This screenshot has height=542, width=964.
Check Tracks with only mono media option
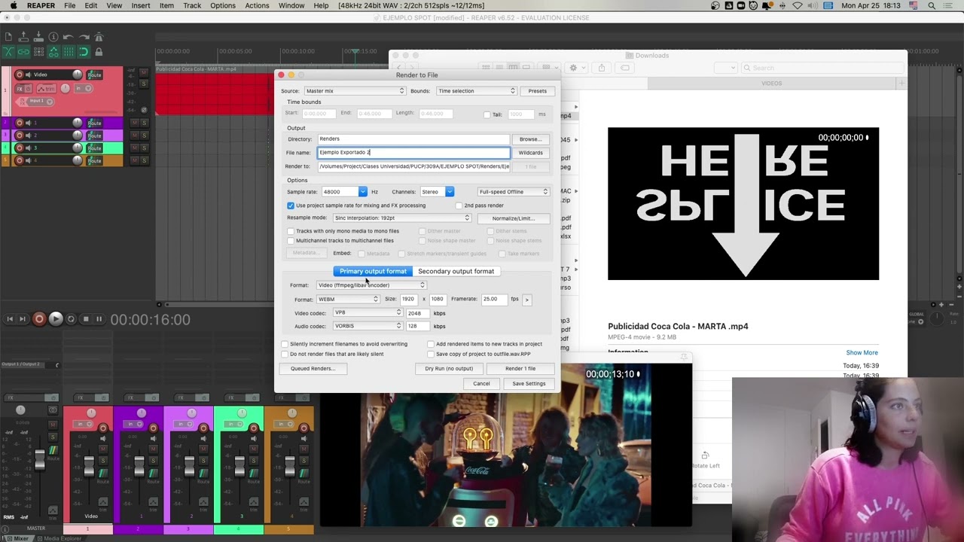pyautogui.click(x=291, y=231)
